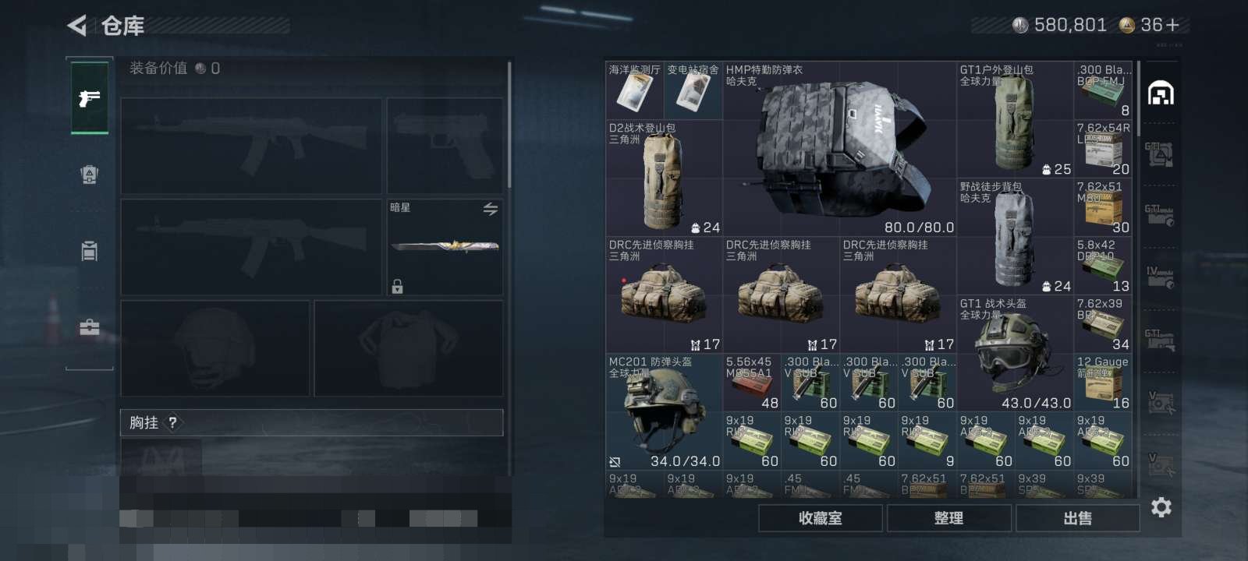1248x561 pixels.
Task: Click the 出售 sell button
Action: pyautogui.click(x=1078, y=518)
